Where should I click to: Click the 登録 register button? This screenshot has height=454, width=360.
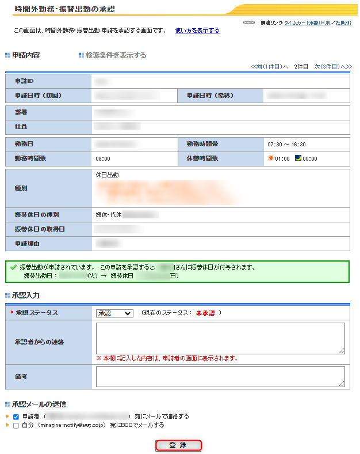[x=178, y=445]
